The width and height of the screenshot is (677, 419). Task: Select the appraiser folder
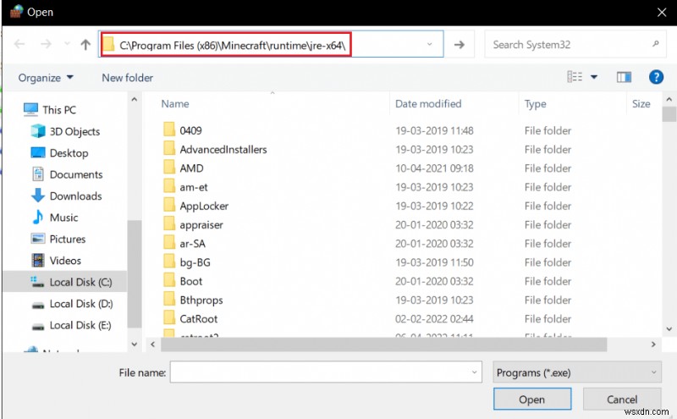201,225
